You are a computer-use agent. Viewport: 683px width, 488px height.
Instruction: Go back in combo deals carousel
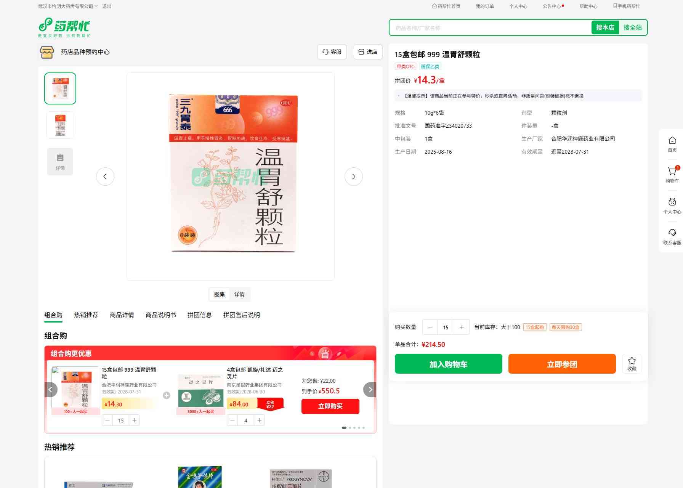tap(51, 390)
